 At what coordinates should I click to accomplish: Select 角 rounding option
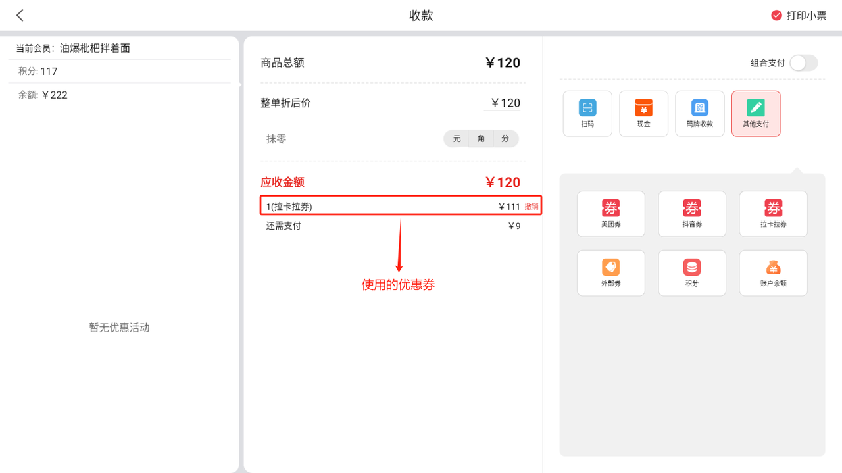pyautogui.click(x=482, y=139)
